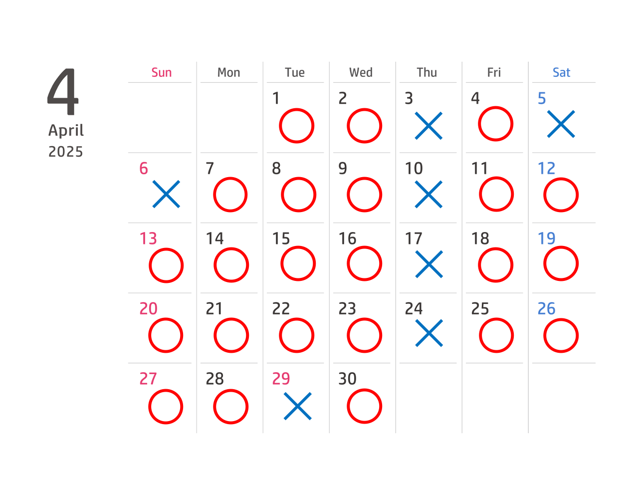
Task: Click the red circle on April 1
Action: (x=296, y=126)
